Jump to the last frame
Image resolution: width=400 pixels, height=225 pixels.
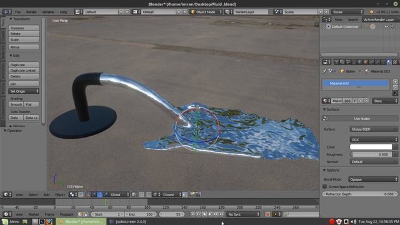[222, 214]
